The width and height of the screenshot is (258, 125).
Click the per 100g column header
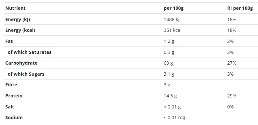(x=174, y=8)
